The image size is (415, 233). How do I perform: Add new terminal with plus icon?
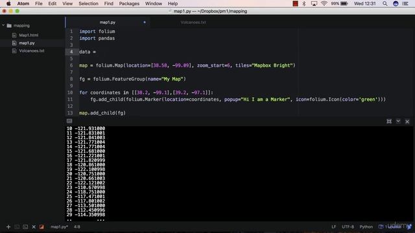coord(8,227)
